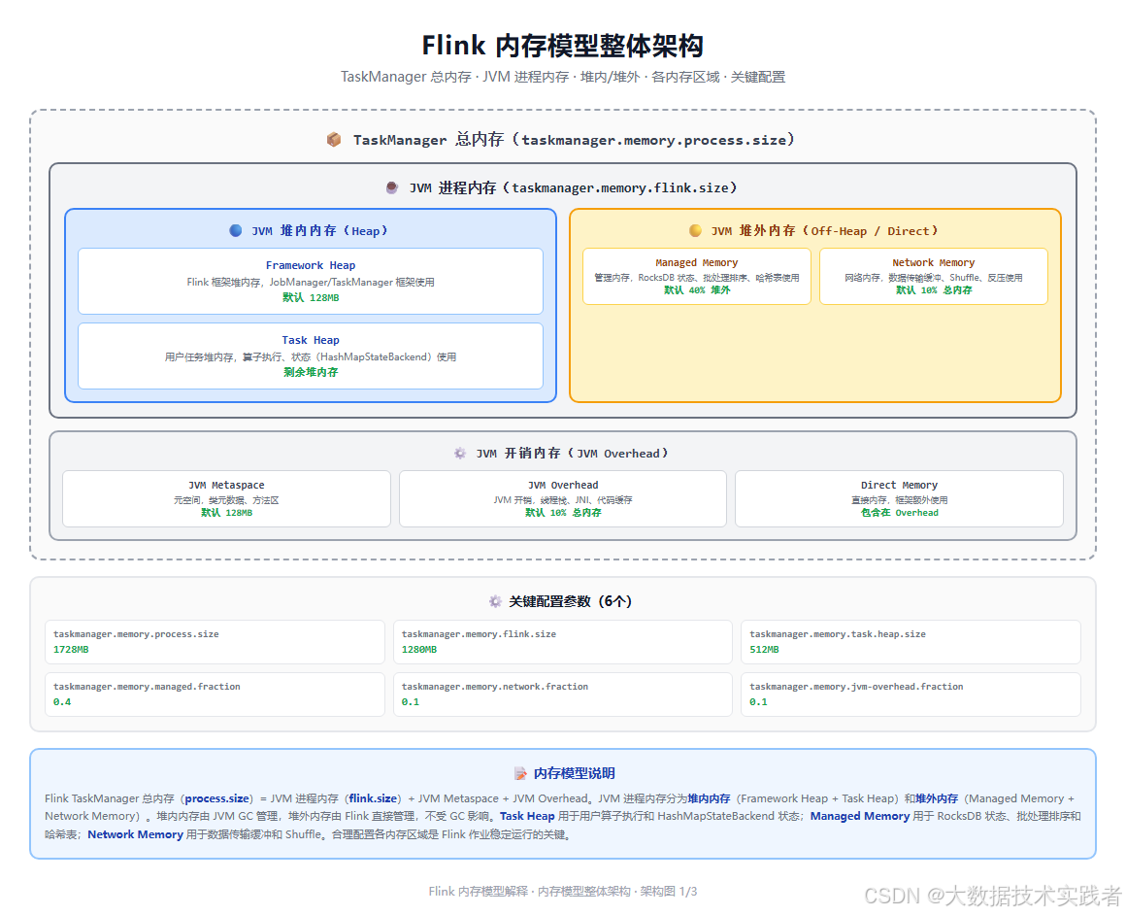Click the bold Managed Memory in the description
The width and height of the screenshot is (1126, 915).
[860, 817]
